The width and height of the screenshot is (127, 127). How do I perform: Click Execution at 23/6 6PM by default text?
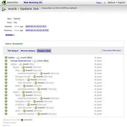[59, 8]
